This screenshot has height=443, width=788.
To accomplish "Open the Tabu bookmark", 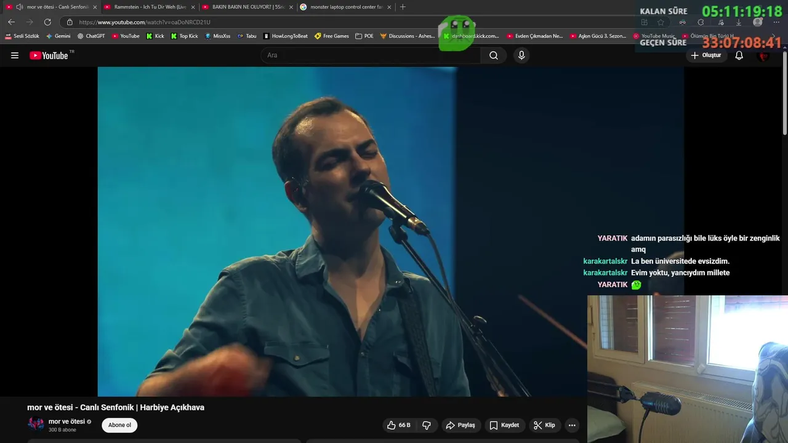I will click(x=247, y=36).
